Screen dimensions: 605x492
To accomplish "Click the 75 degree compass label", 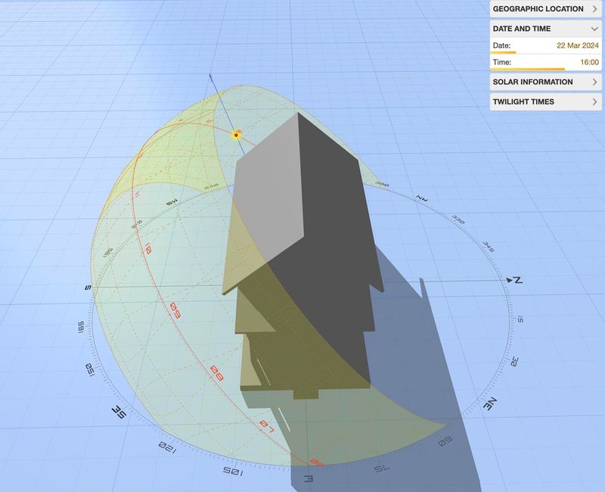I will click(x=381, y=468).
